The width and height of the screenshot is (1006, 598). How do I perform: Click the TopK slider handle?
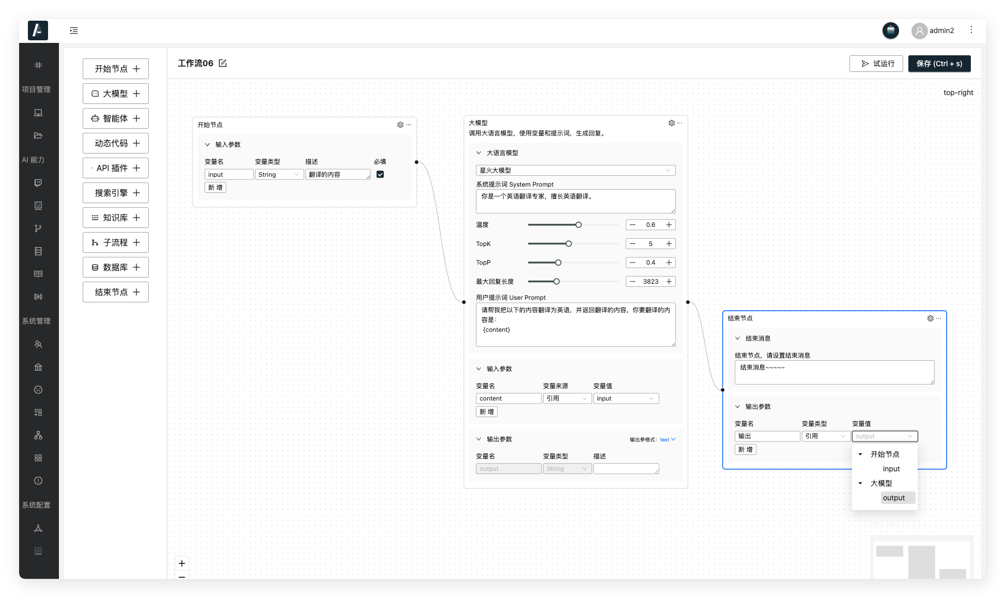point(569,244)
